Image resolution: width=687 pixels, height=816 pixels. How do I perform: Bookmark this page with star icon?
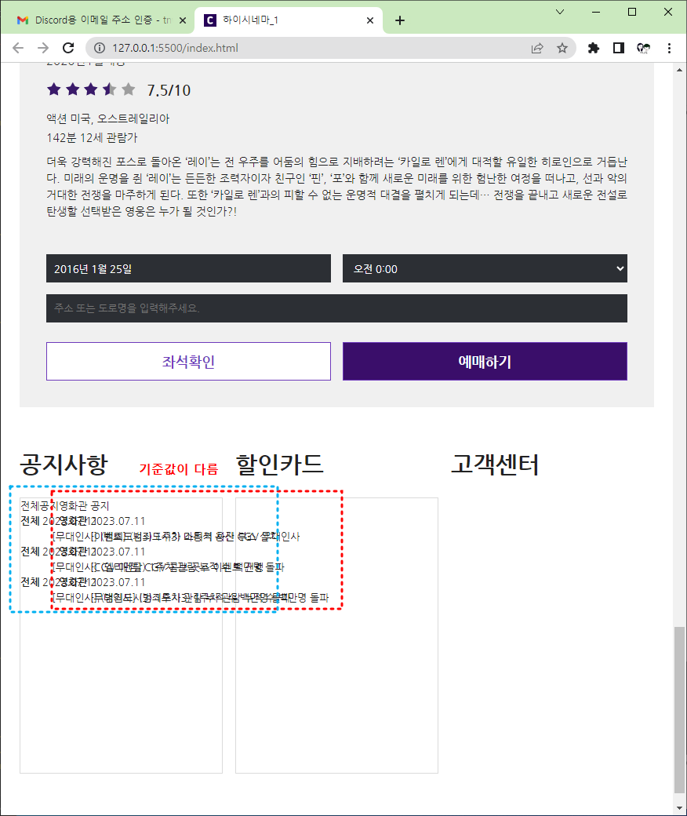point(562,48)
